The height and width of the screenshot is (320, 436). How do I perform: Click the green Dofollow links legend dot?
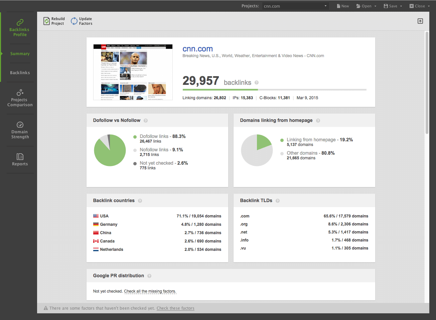point(135,137)
